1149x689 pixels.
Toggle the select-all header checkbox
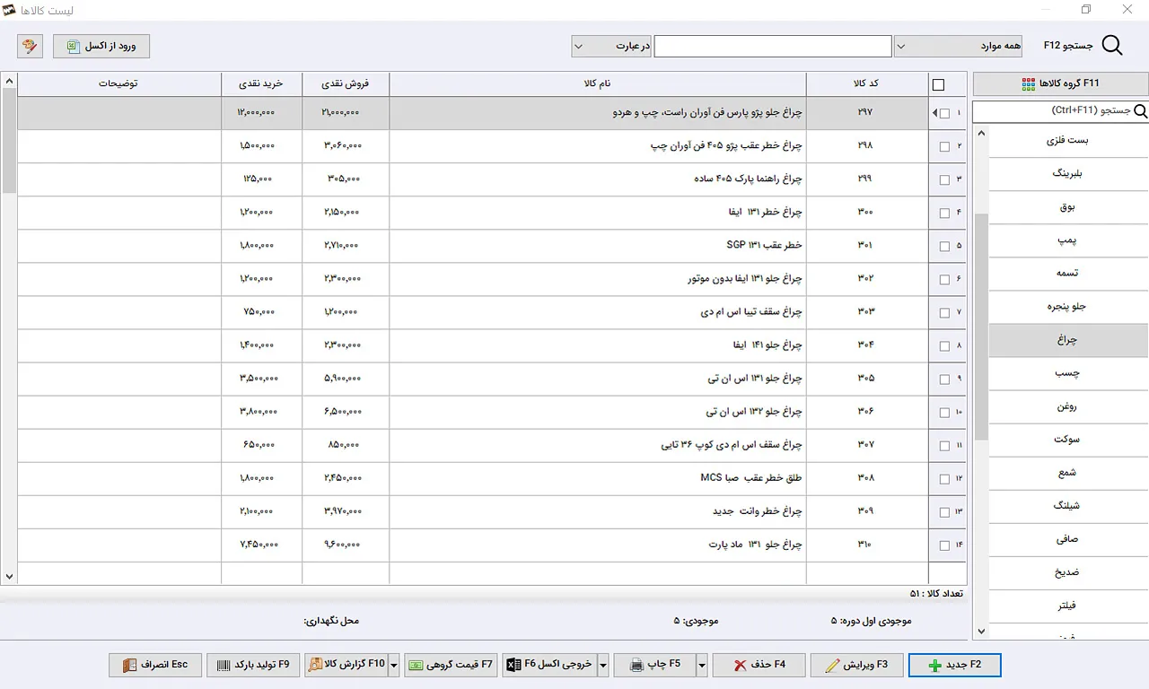pos(939,85)
